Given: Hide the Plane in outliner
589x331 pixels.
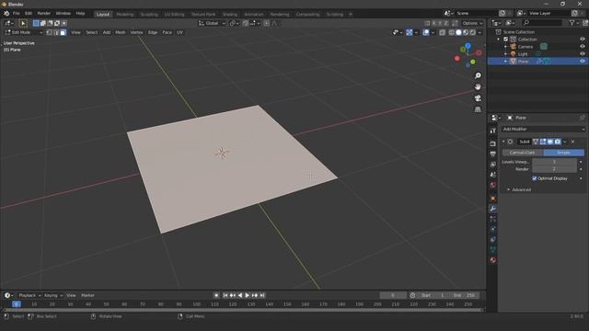Looking at the screenshot, I should click(583, 62).
